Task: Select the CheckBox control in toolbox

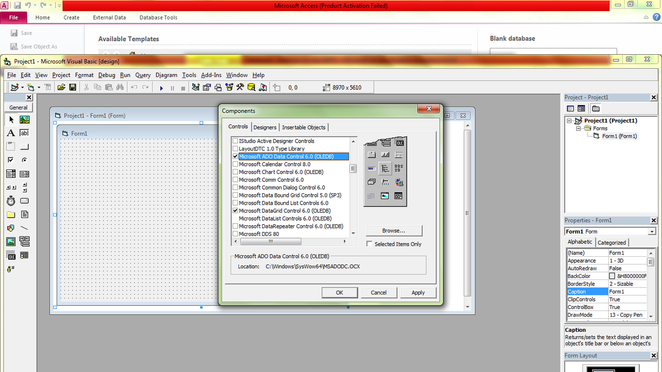Action: click(x=11, y=160)
